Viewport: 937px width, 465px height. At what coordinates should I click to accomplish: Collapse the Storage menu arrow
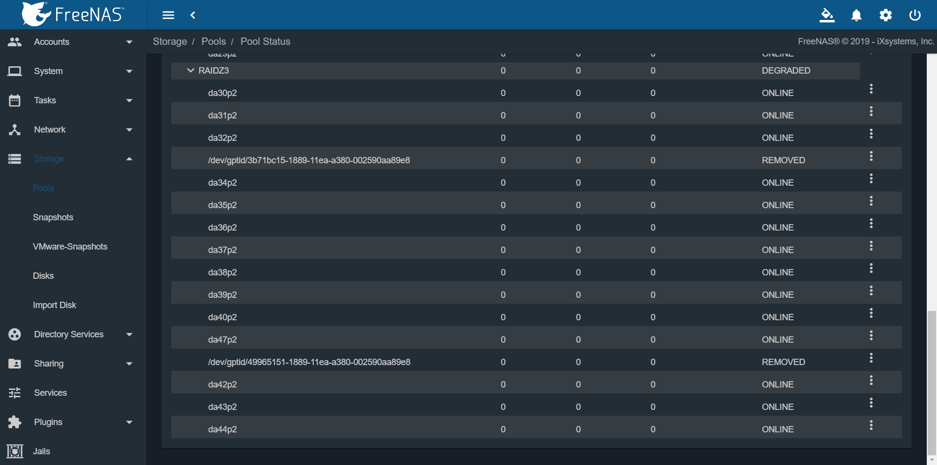129,159
